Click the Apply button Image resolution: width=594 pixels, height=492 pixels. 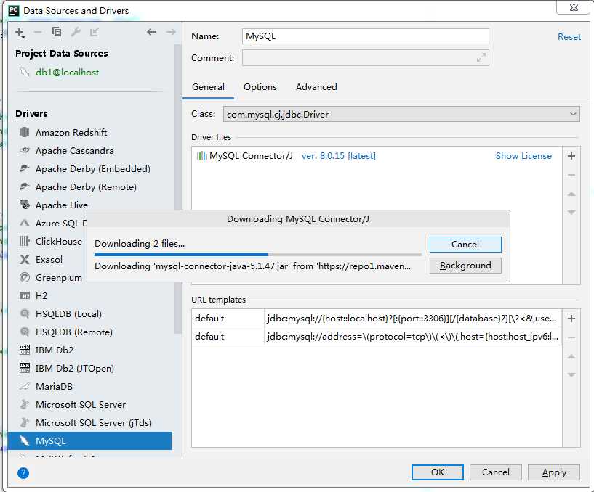click(554, 472)
